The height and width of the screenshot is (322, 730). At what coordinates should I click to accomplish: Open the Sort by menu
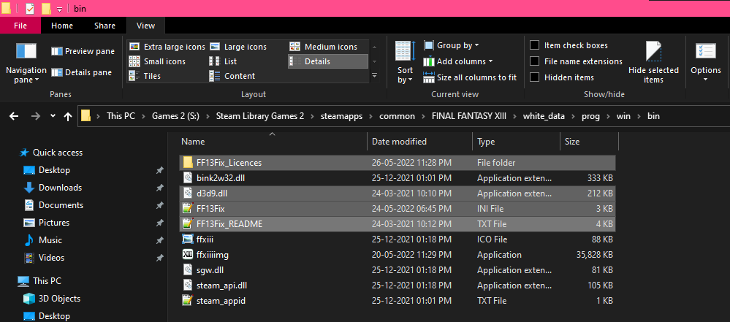(405, 62)
